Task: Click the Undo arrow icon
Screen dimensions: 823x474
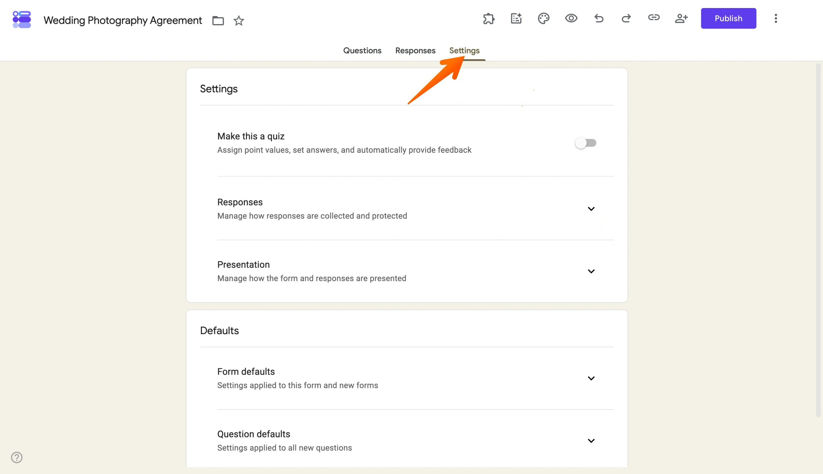Action: click(x=599, y=19)
